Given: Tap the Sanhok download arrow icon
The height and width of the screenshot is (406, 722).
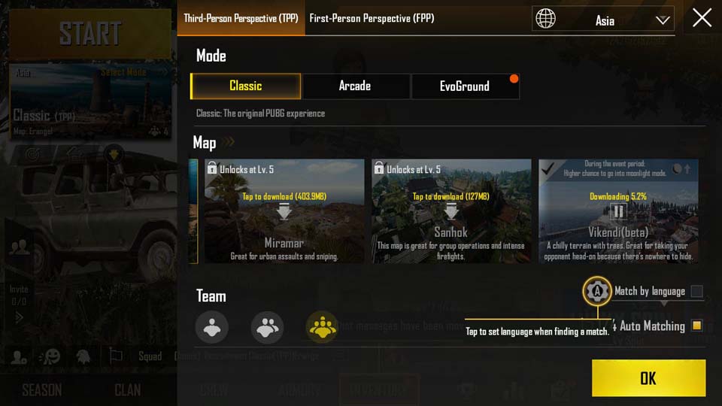Looking at the screenshot, I should [x=451, y=211].
